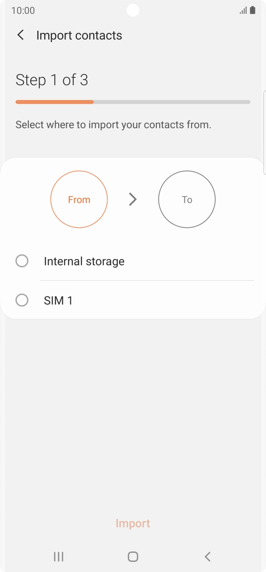Tap the SIM 1 label text
Screen dimensions: 266x572
point(58,301)
